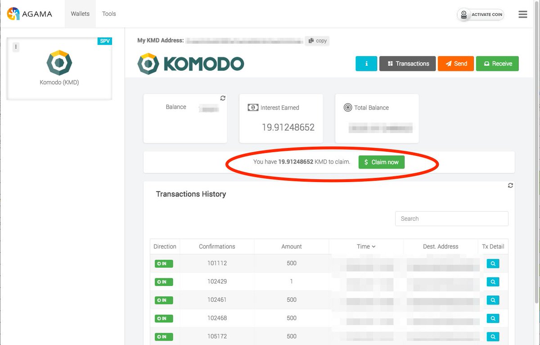Viewport: 540px width, 345px height.
Task: Click the Komodo logo in header
Action: tap(190, 64)
